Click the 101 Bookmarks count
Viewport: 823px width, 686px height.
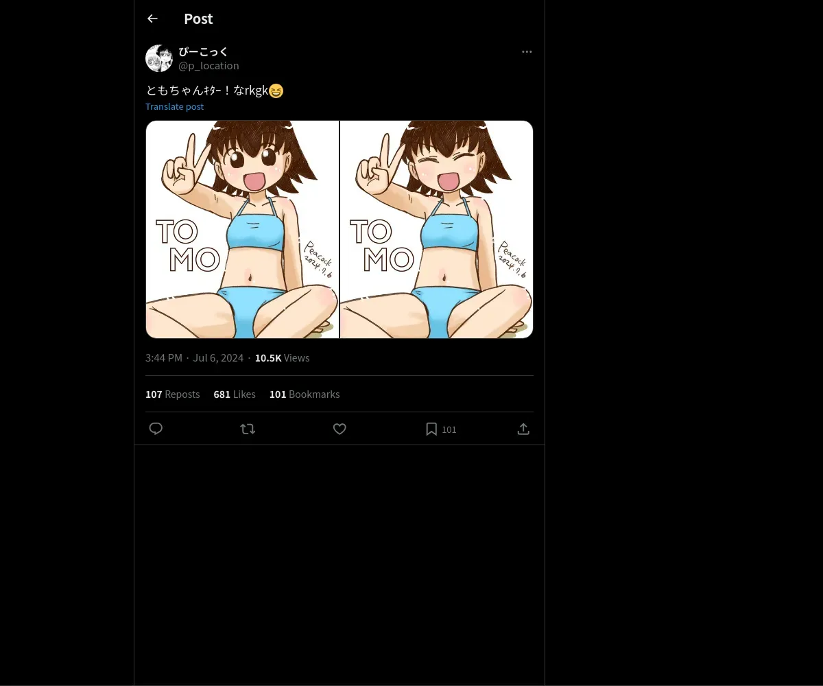click(305, 394)
